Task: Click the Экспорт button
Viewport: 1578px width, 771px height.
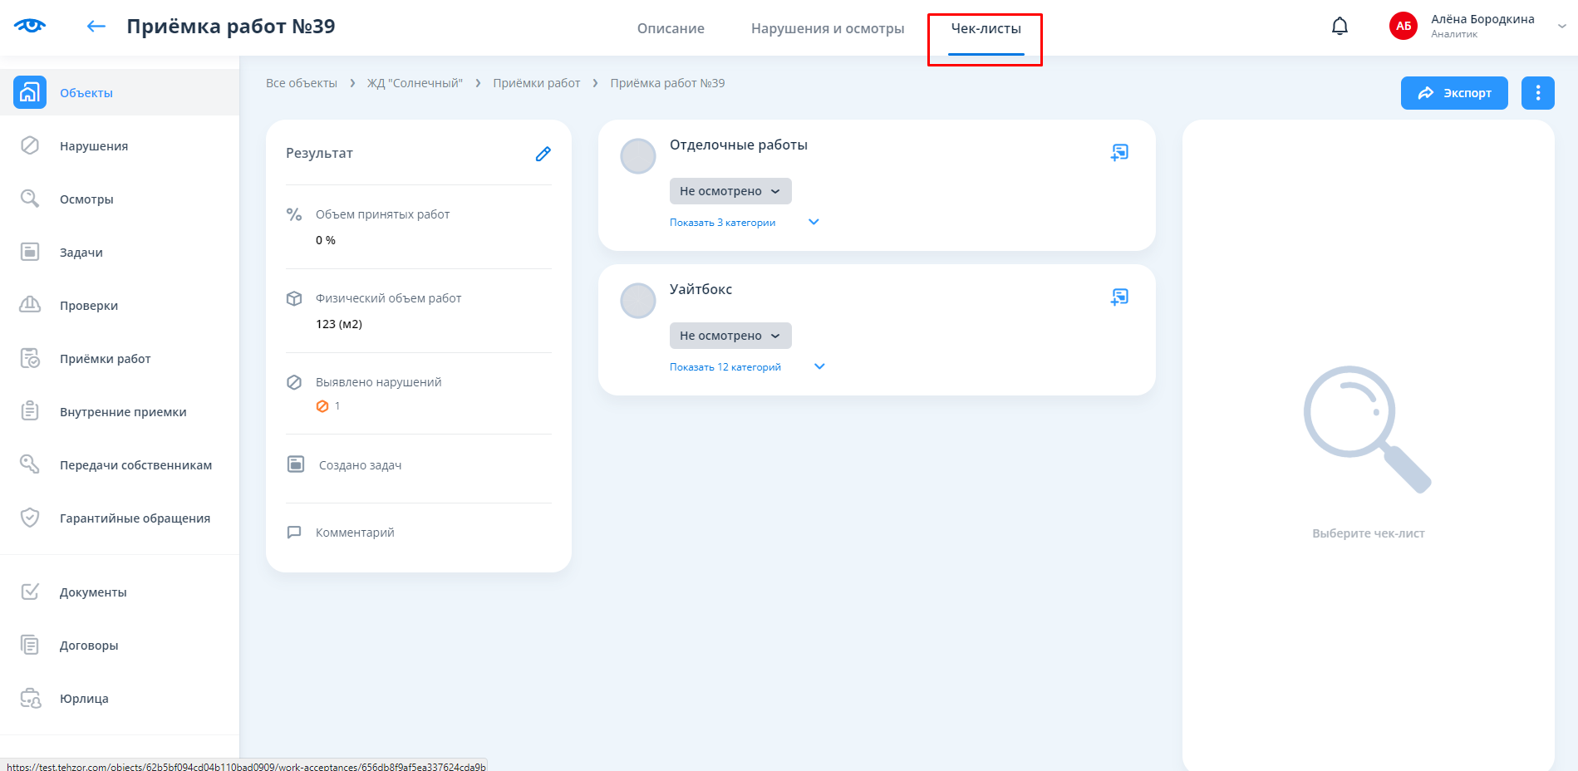Action: point(1453,93)
